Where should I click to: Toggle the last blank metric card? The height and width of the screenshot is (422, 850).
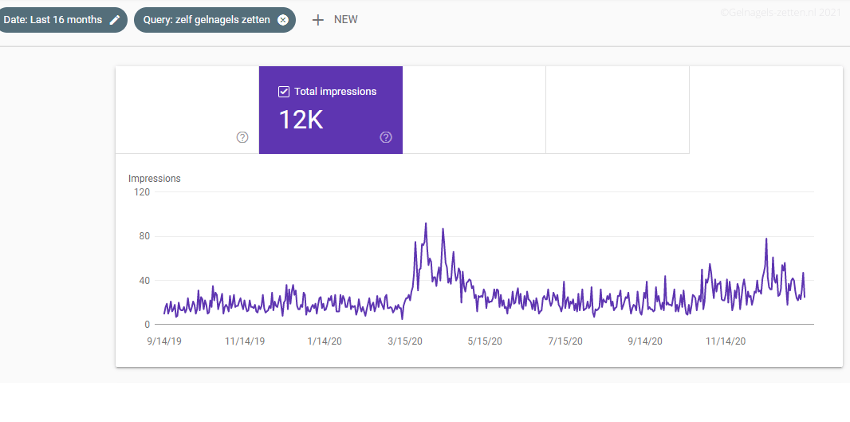click(x=617, y=110)
